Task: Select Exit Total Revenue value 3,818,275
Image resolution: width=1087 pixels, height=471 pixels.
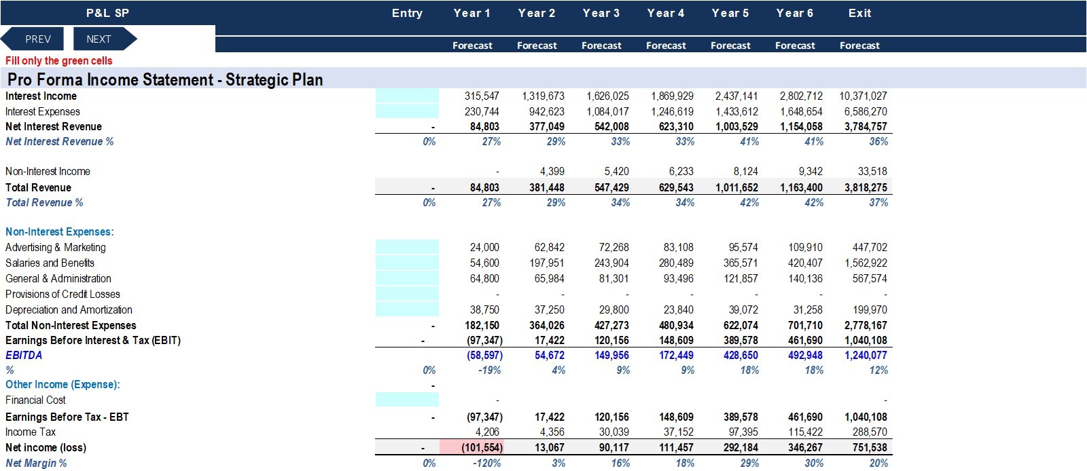Action: pyautogui.click(x=866, y=187)
